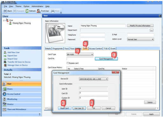
Task: Collapse the User tree node
Action: [4, 20]
